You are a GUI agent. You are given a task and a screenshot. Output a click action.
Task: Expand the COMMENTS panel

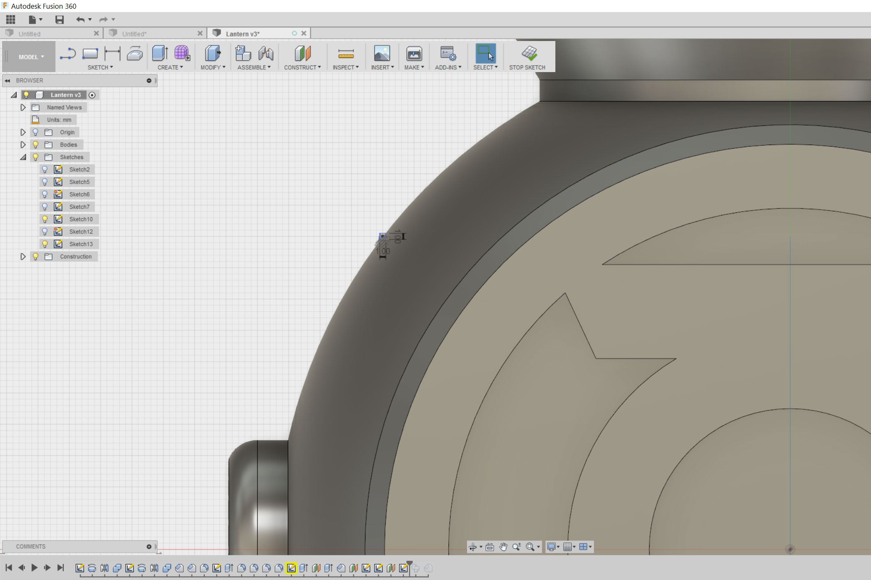[x=149, y=547]
